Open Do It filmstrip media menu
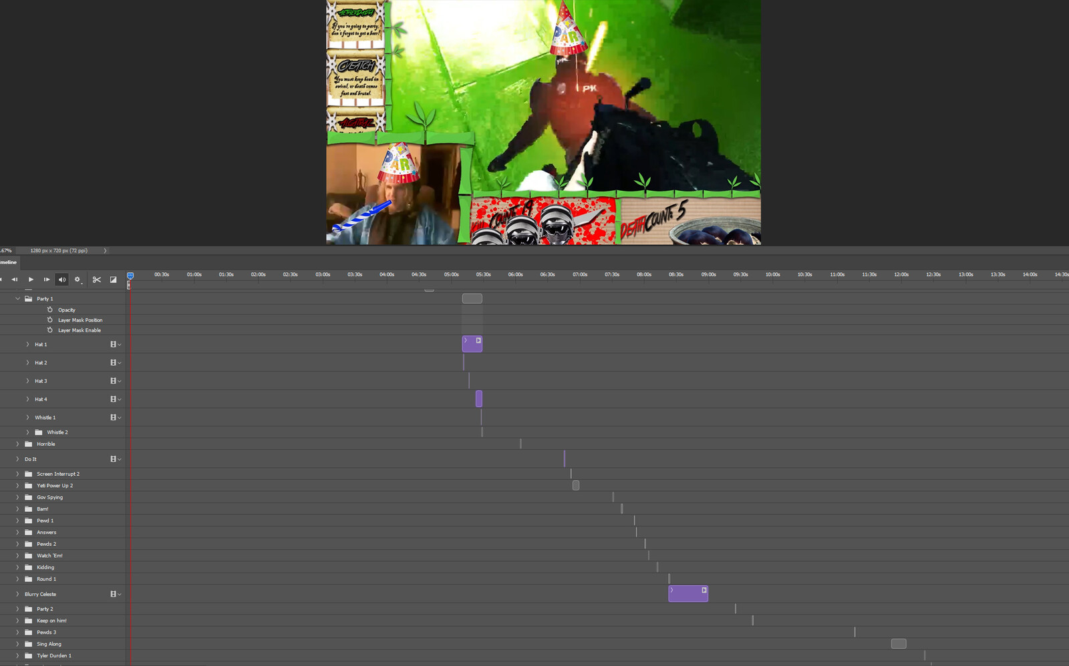Viewport: 1069px width, 666px height. point(115,459)
